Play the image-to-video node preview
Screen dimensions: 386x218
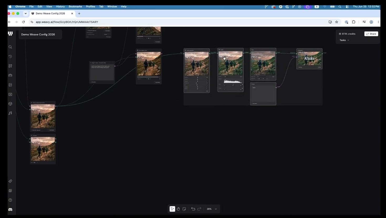click(x=149, y=79)
